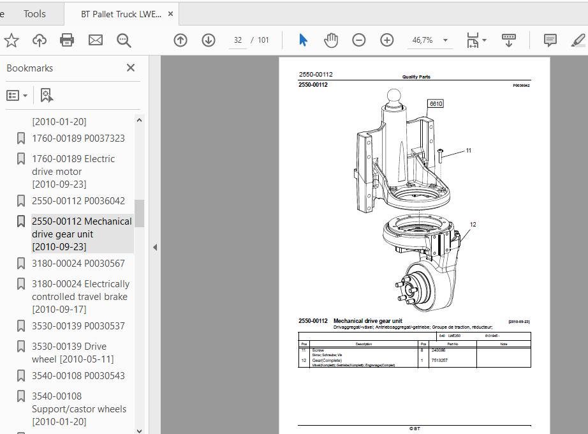Click the page number input field

tap(238, 40)
